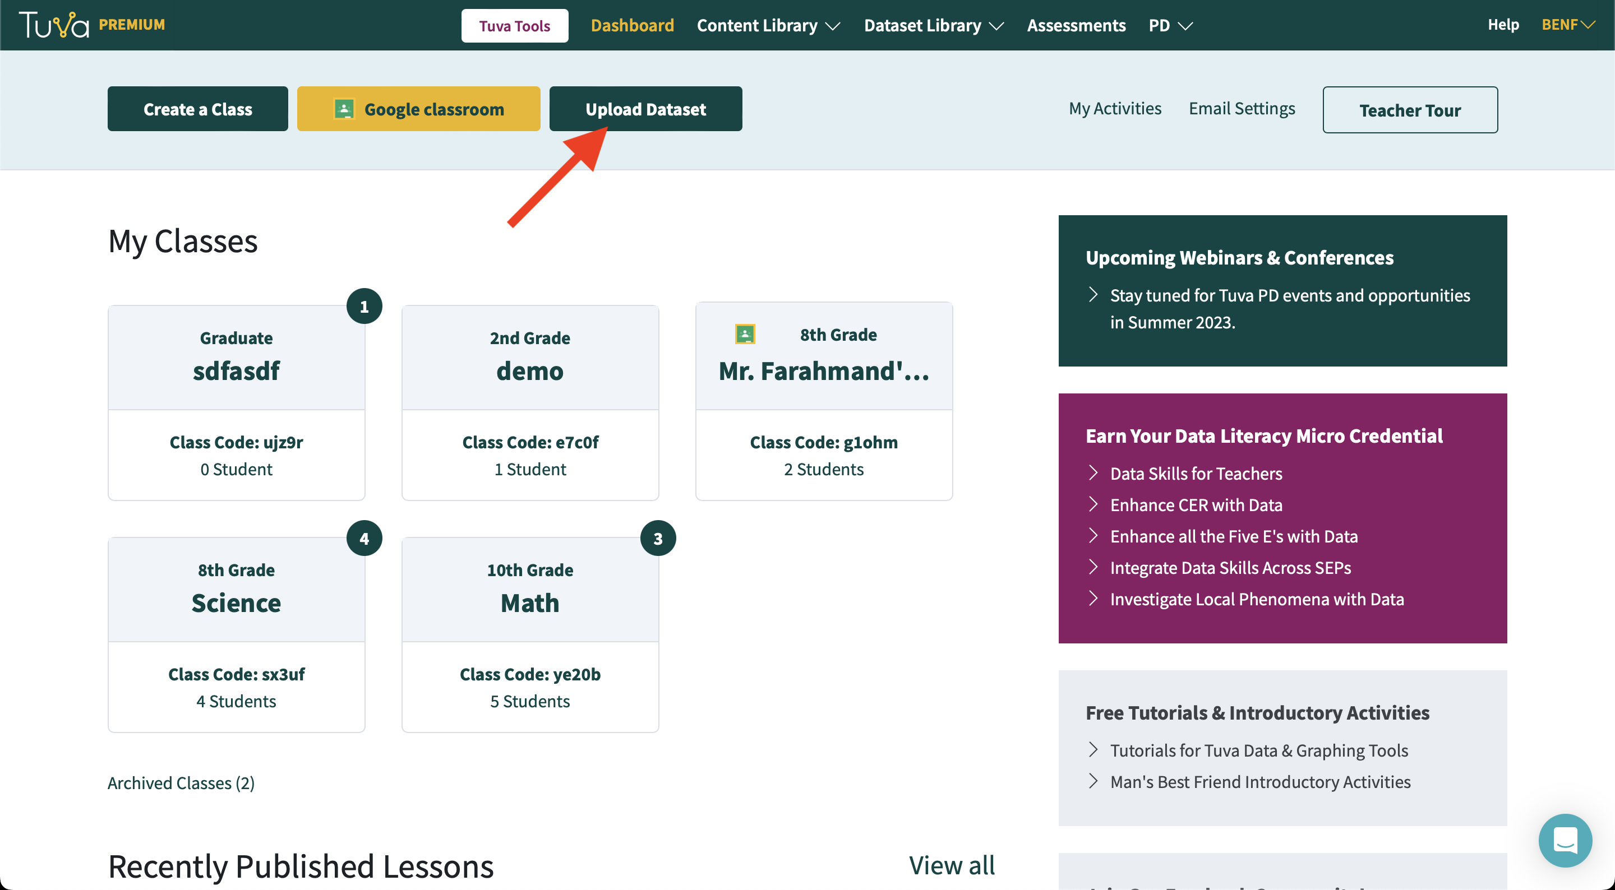
Task: Open Tutorials for Tuva Data & Graphing Tools
Action: coord(1259,750)
